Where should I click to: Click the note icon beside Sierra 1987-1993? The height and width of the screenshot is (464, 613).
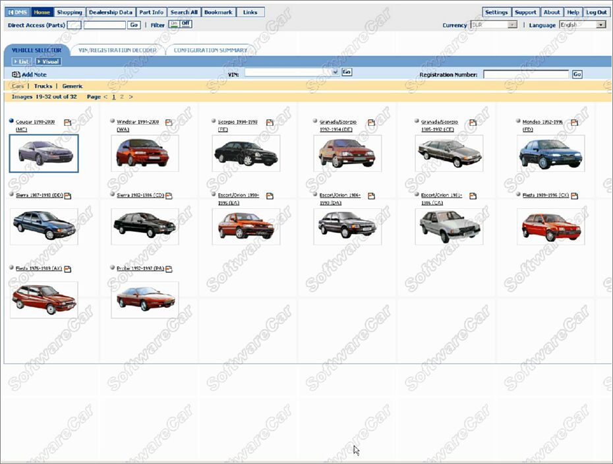point(67,196)
